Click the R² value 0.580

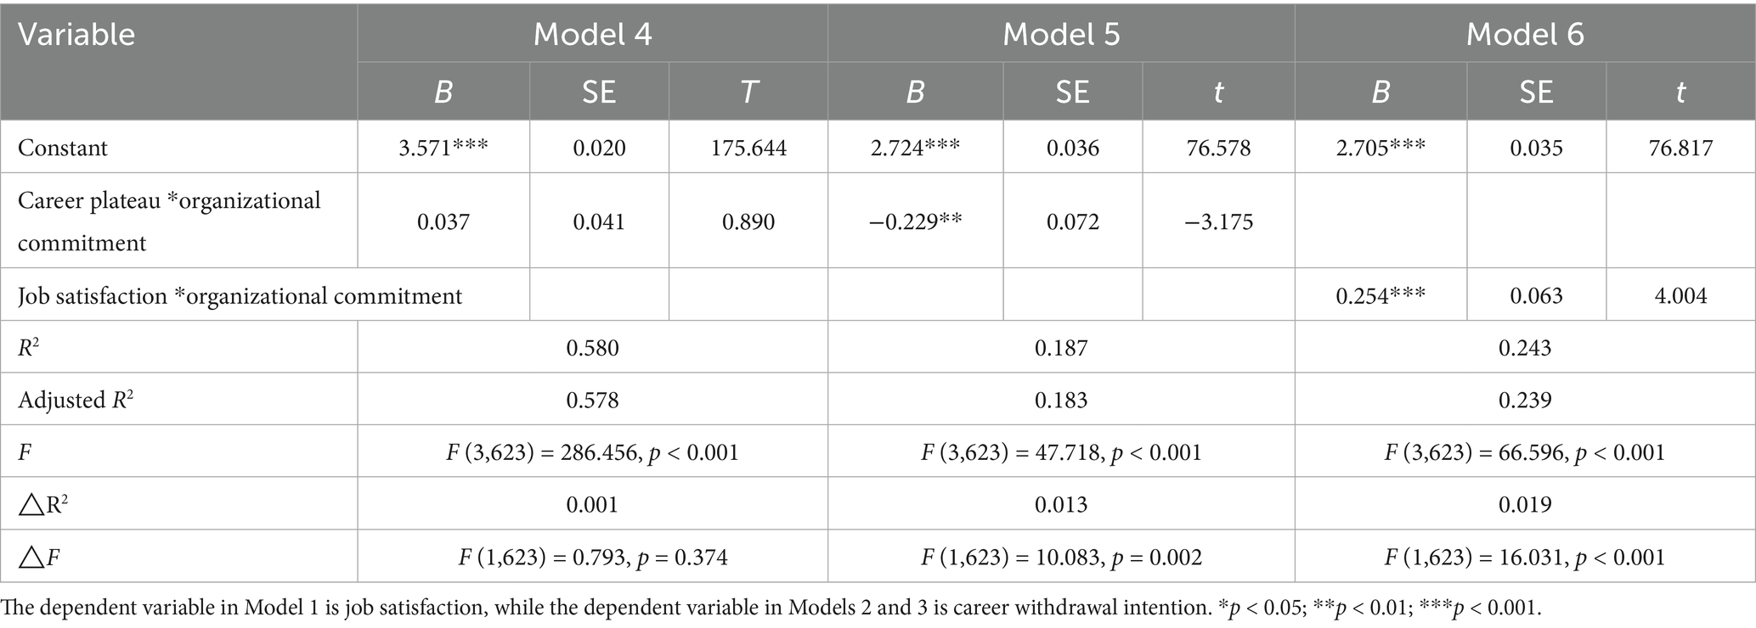(x=592, y=348)
